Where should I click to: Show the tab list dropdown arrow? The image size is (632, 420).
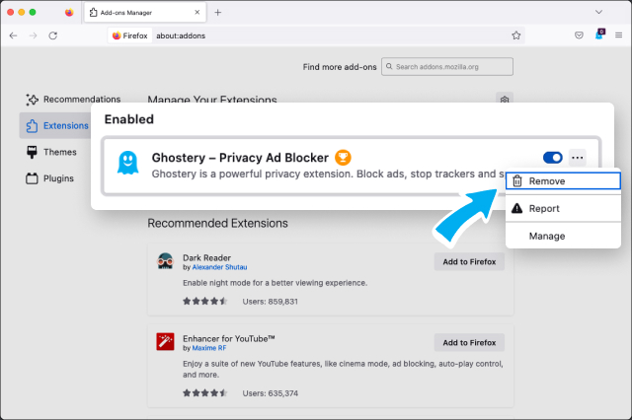pos(599,12)
